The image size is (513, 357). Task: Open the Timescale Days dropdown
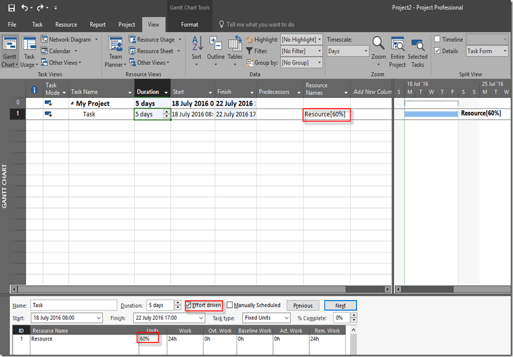pos(347,51)
